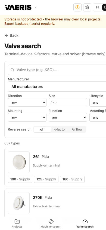106x230 pixels.
Task: Open the All manufacturers dropdown
Action: click(57, 87)
